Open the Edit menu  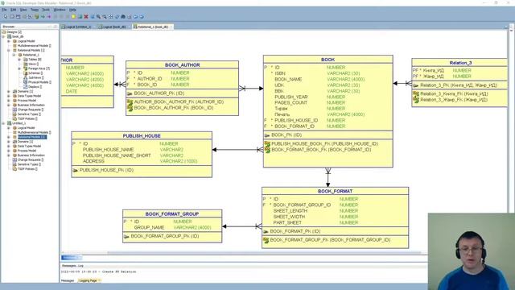pyautogui.click(x=13, y=10)
